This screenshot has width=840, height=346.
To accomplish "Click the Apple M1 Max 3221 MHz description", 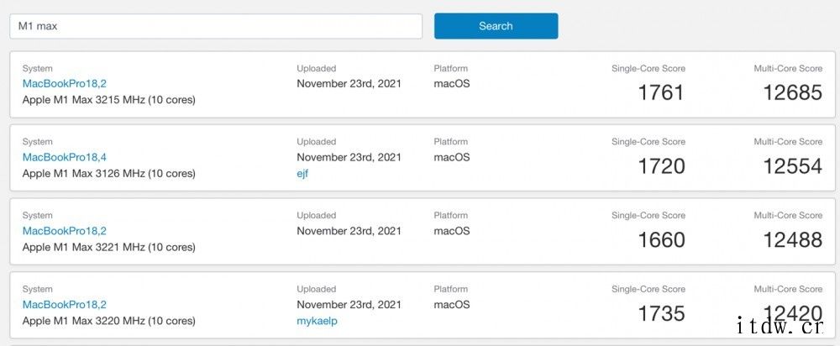I will tap(108, 247).
